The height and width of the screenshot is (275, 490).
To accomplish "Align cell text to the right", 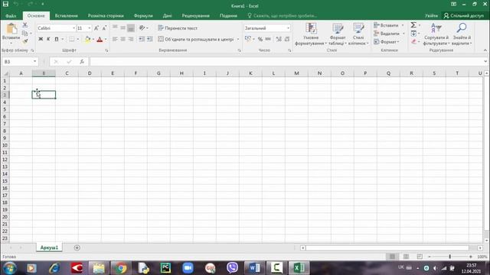I will 131,39.
